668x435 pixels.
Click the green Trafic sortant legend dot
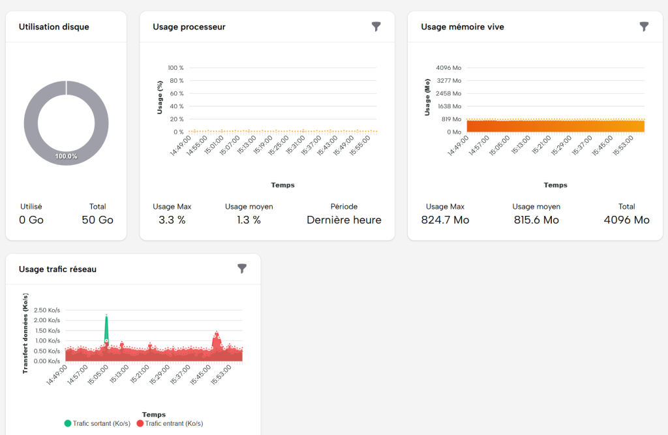(x=67, y=423)
